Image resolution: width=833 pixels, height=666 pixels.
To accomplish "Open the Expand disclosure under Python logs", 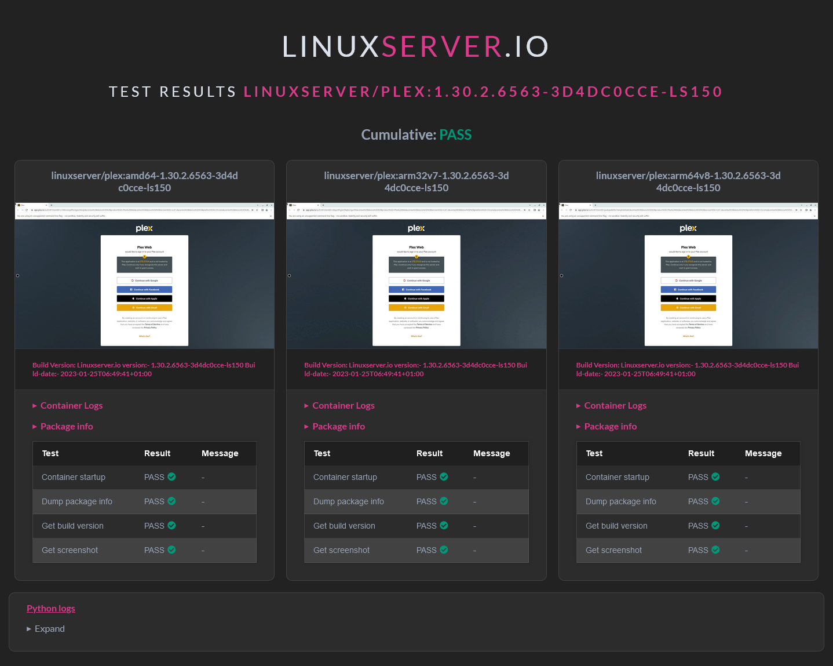I will pos(46,629).
